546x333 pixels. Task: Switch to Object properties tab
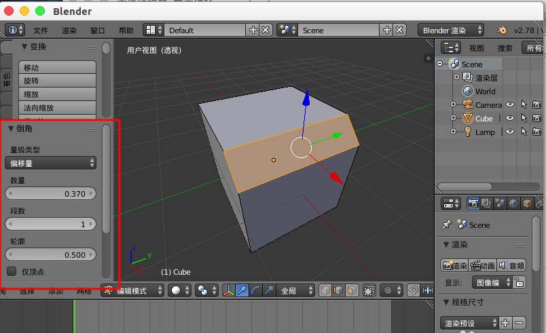tap(527, 203)
